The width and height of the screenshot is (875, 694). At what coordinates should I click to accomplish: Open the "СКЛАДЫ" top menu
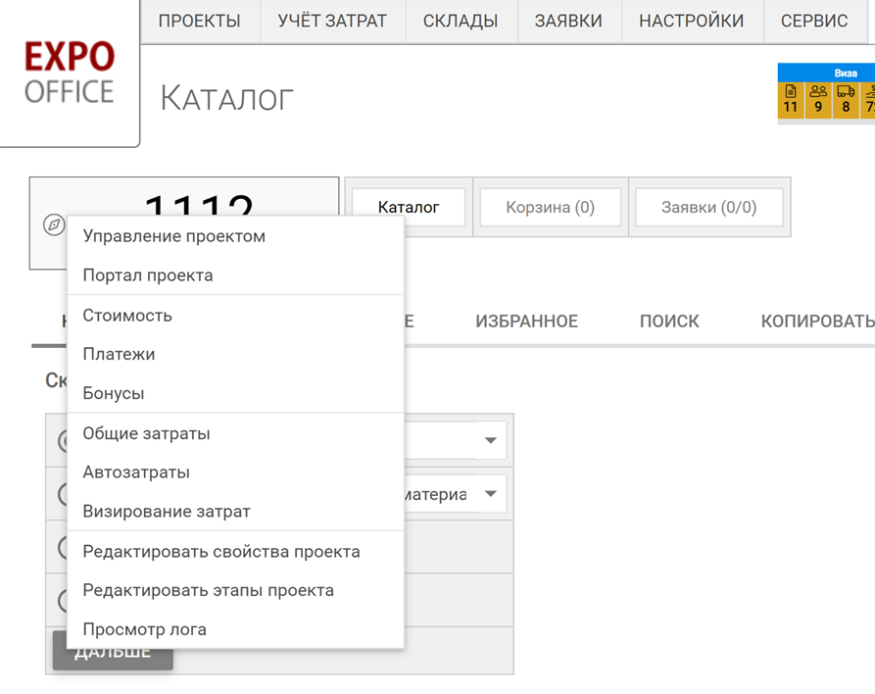click(461, 21)
